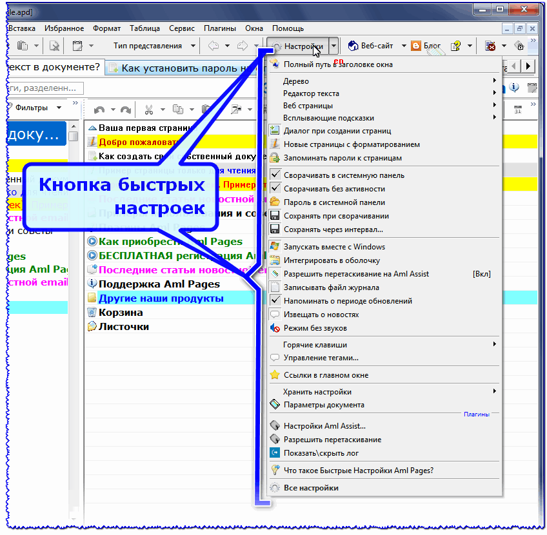Click the notepad with pencil toolbar icon
This screenshot has width=547, height=535.
[x=77, y=46]
